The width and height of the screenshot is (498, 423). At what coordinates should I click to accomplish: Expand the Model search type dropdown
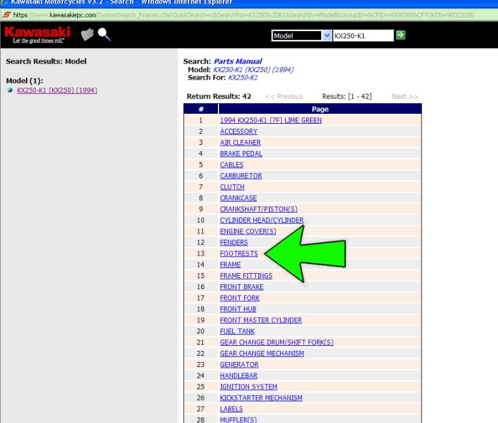pyautogui.click(x=328, y=36)
